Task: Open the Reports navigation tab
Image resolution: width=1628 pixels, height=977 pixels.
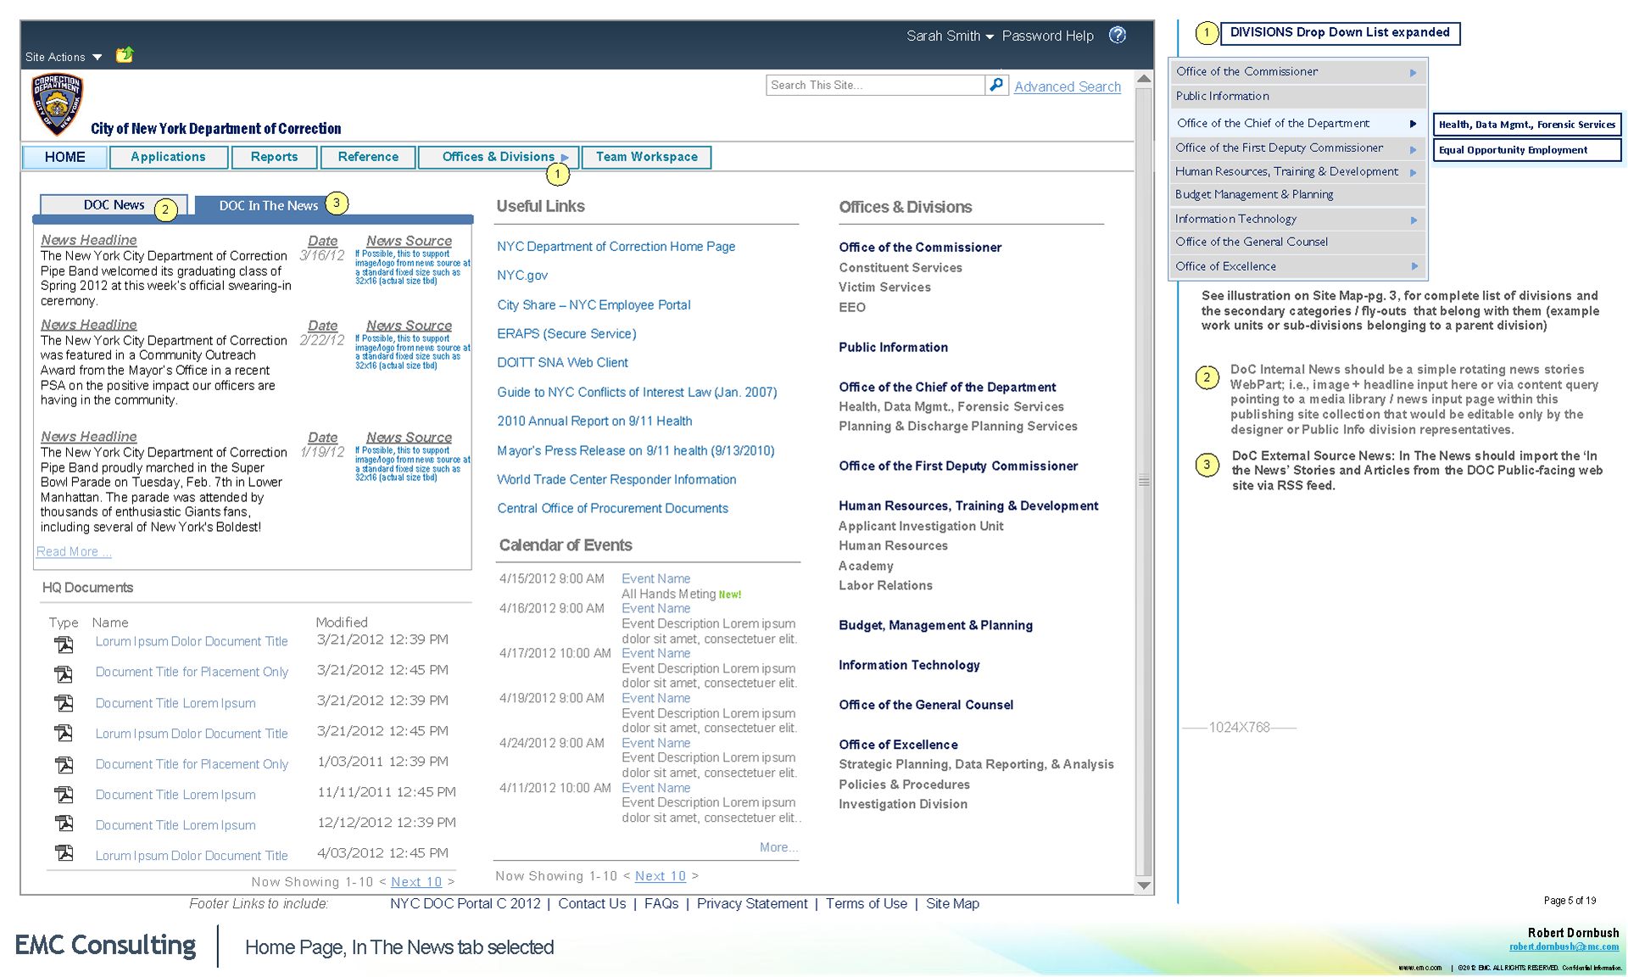Action: (274, 157)
